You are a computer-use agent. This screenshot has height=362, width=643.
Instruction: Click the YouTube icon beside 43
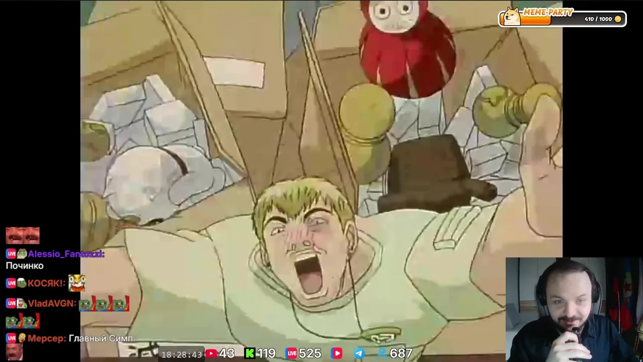(211, 353)
